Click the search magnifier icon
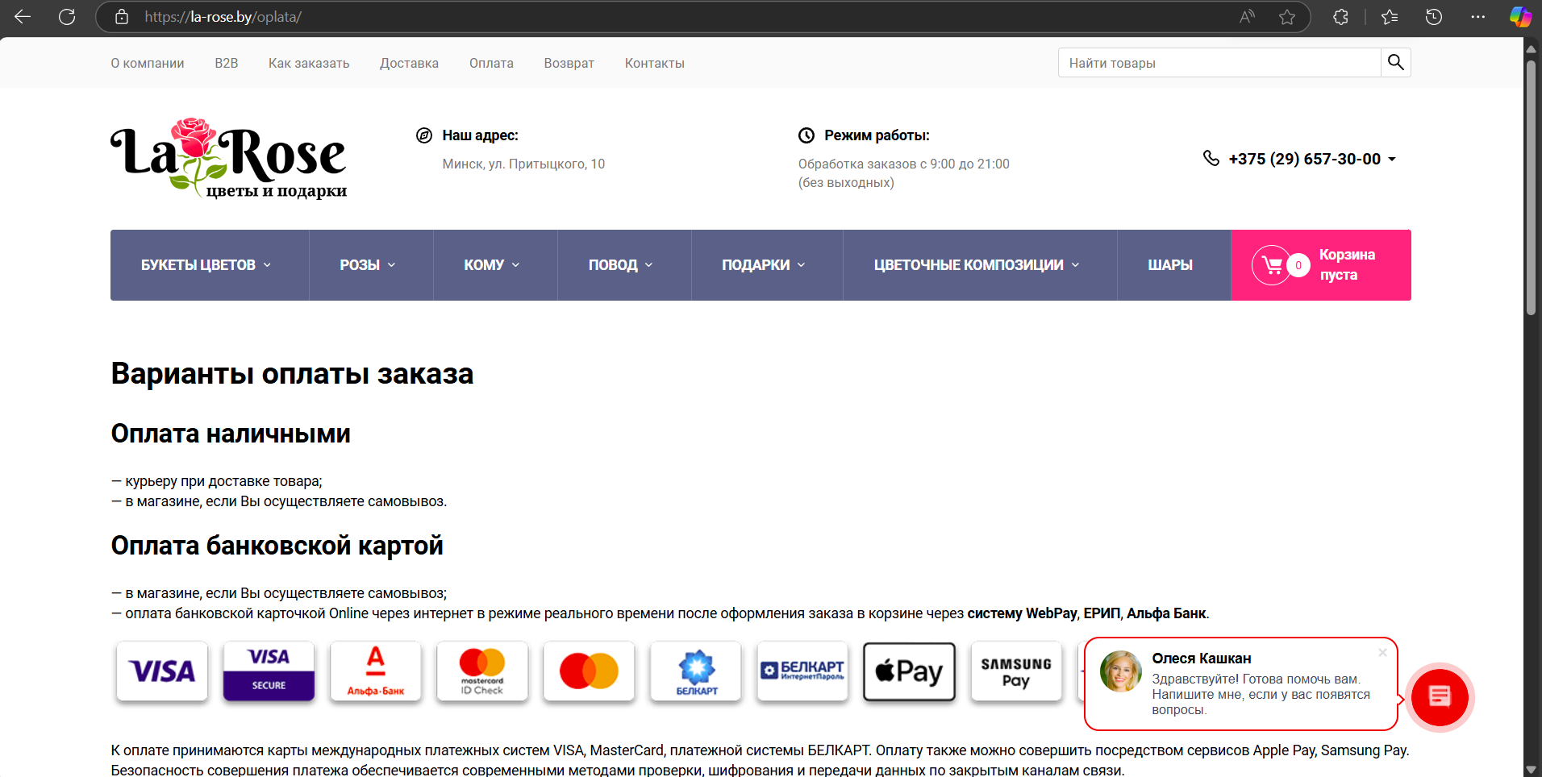Screen dimensions: 1542x777 point(1395,62)
